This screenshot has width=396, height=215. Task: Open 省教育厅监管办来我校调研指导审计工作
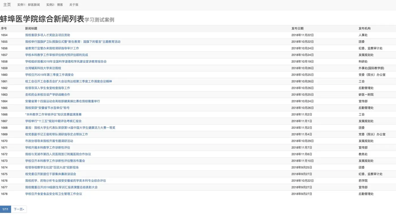pos(52,48)
